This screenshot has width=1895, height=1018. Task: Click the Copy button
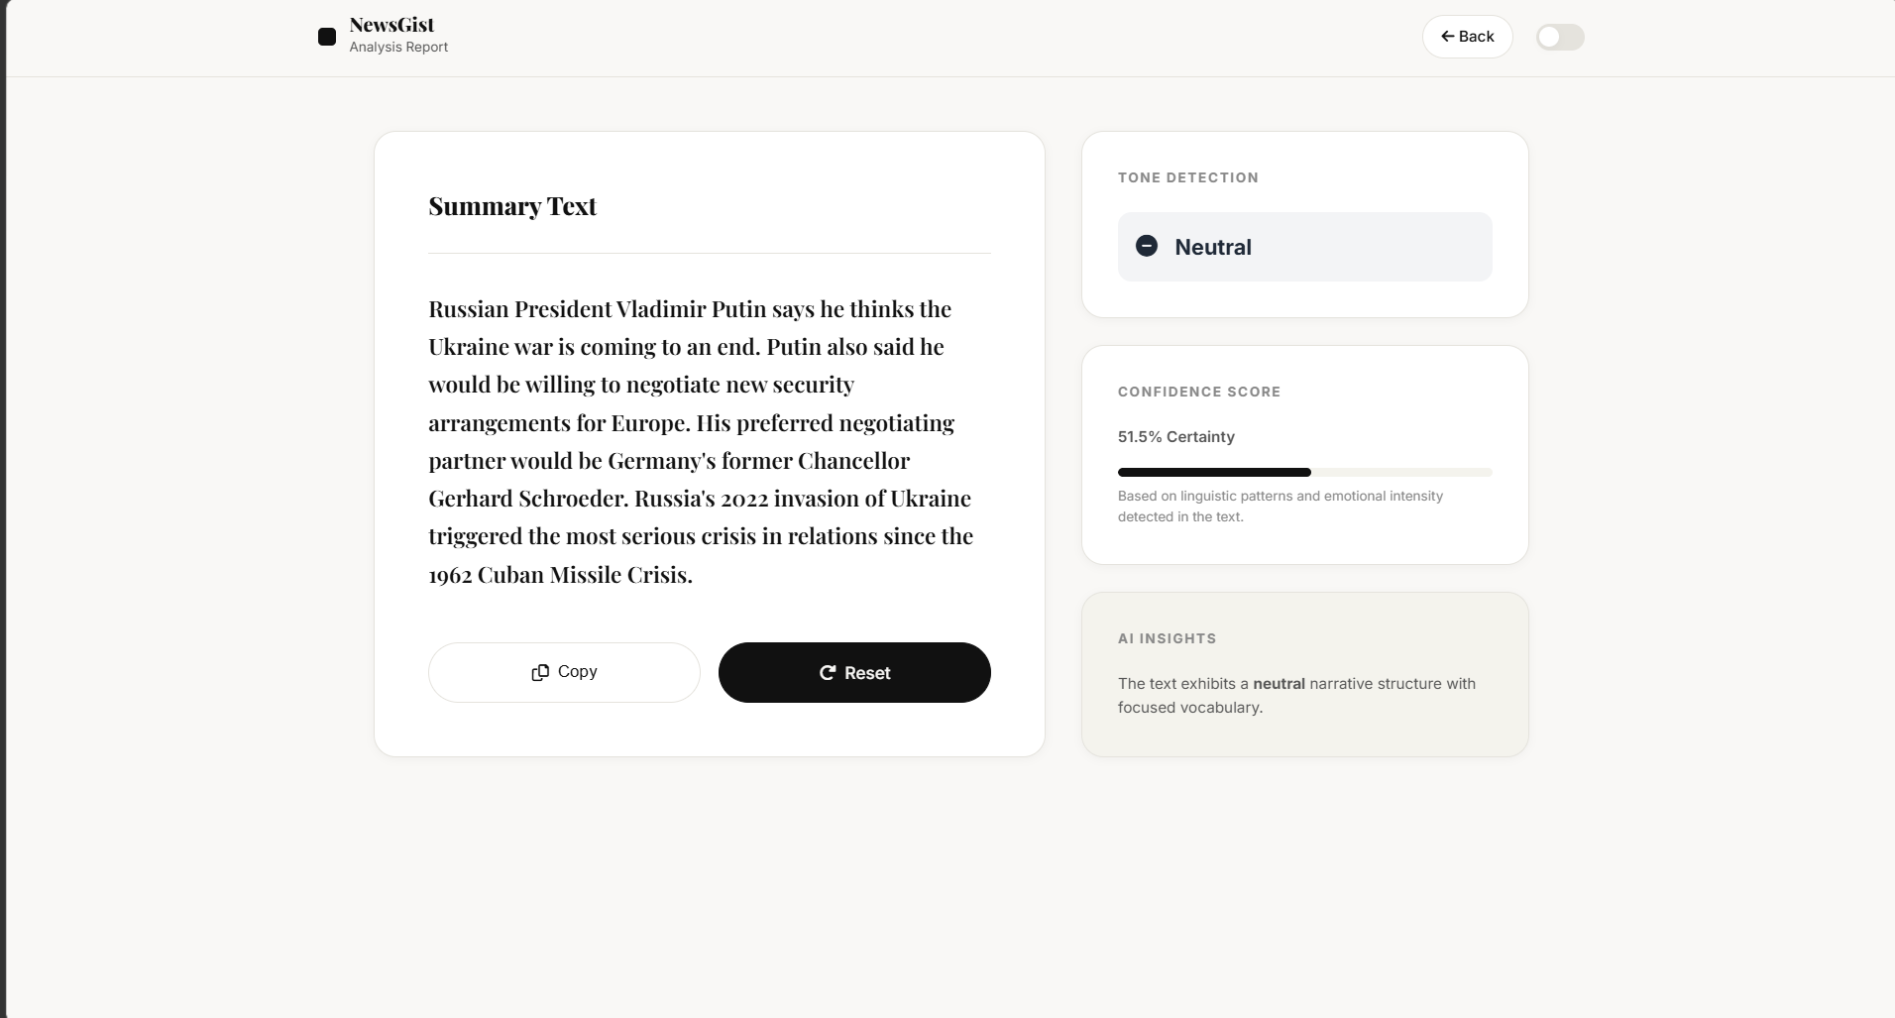564,672
